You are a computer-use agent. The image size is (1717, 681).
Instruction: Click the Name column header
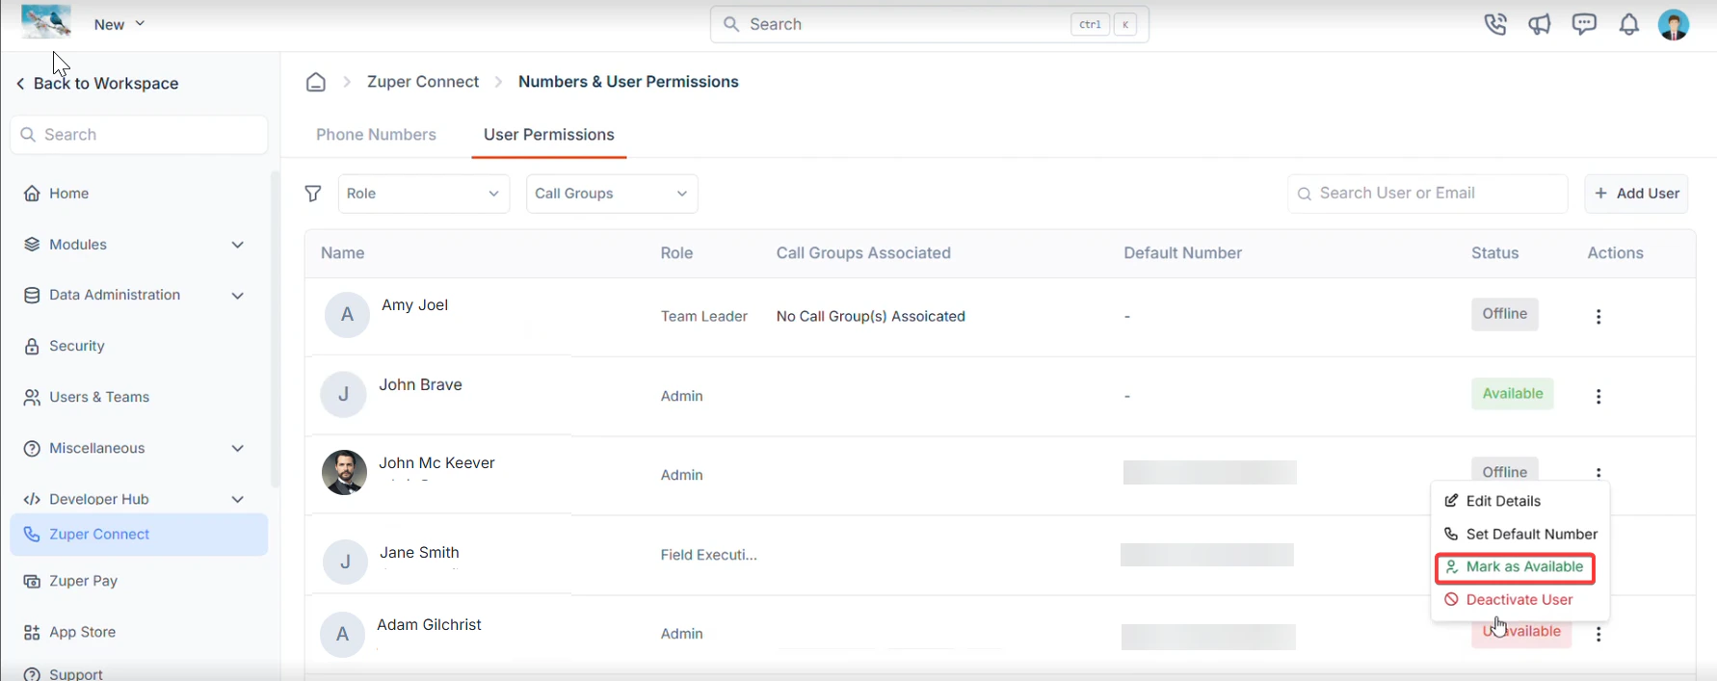(343, 253)
